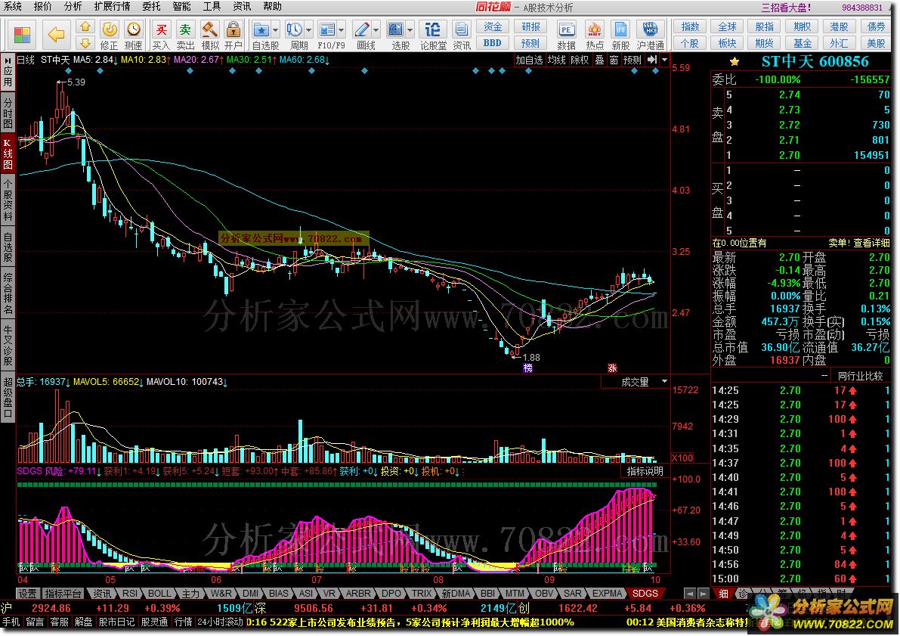Click the colorful home grid icon
The width and height of the screenshot is (900, 636).
23,35
